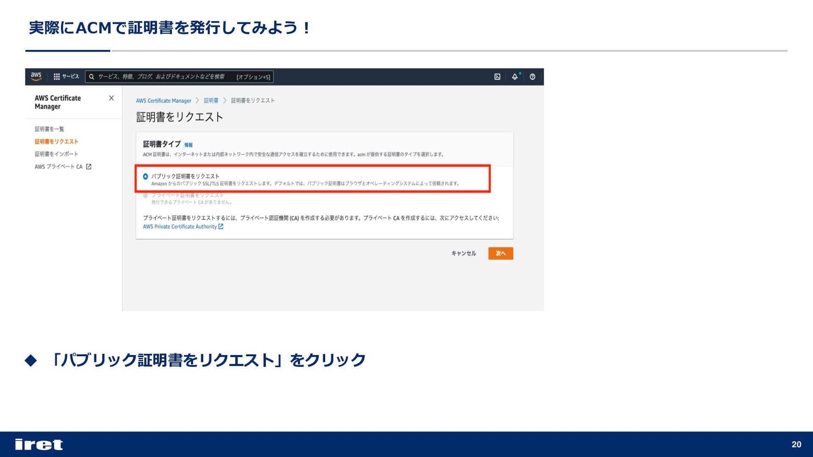Close the AWS Certificate Manager side panel
Viewport: 813px width, 457px height.
tap(111, 98)
